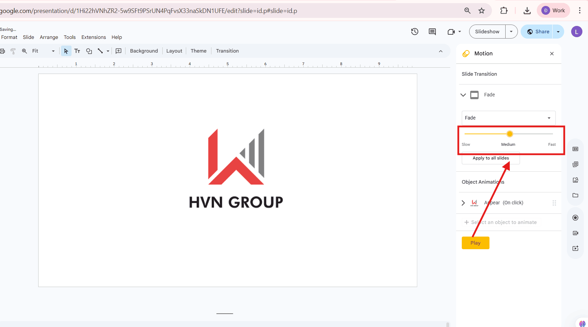Open Slideshow options dropdown arrow
This screenshot has width=588, height=327.
[x=511, y=32]
